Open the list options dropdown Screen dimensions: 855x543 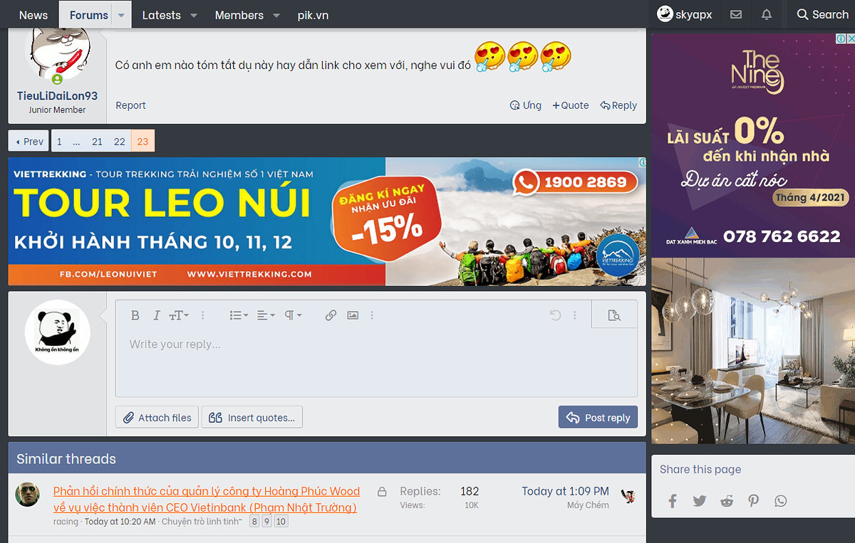point(239,315)
